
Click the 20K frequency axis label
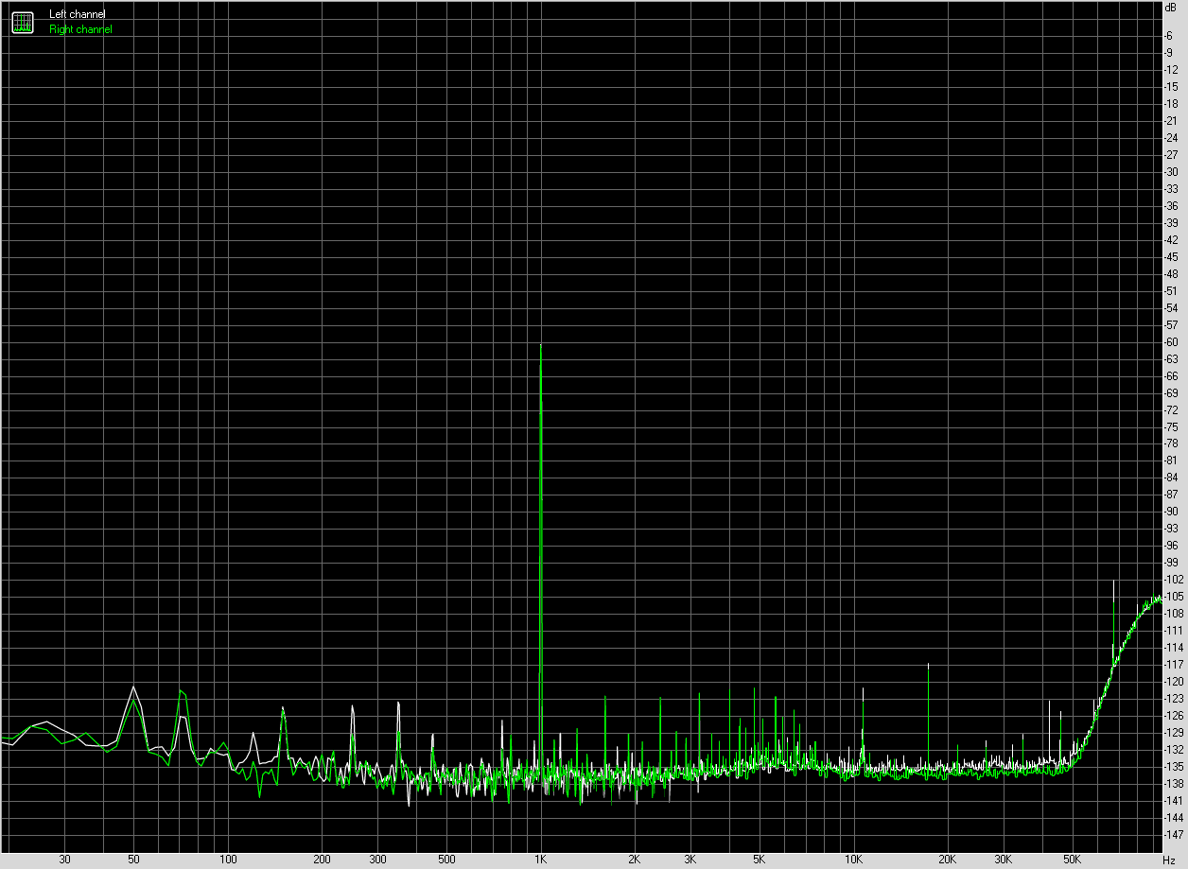point(948,860)
